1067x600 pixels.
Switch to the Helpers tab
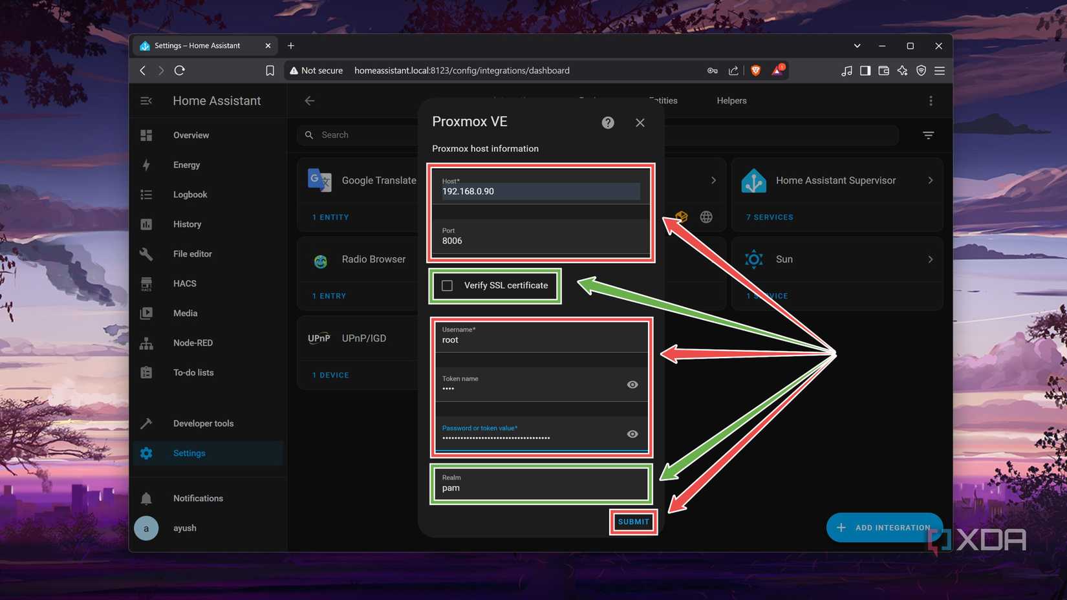(x=731, y=100)
